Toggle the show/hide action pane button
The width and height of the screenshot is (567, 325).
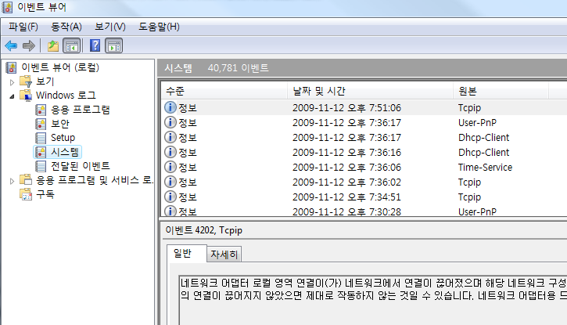coord(114,46)
